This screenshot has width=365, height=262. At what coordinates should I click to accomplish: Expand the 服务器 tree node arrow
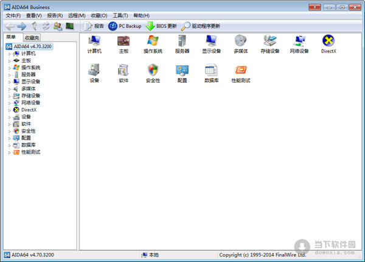[10, 75]
